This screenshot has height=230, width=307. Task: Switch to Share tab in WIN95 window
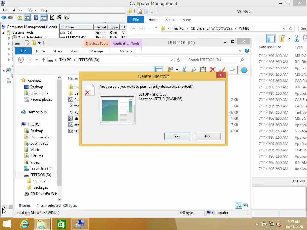170,20
